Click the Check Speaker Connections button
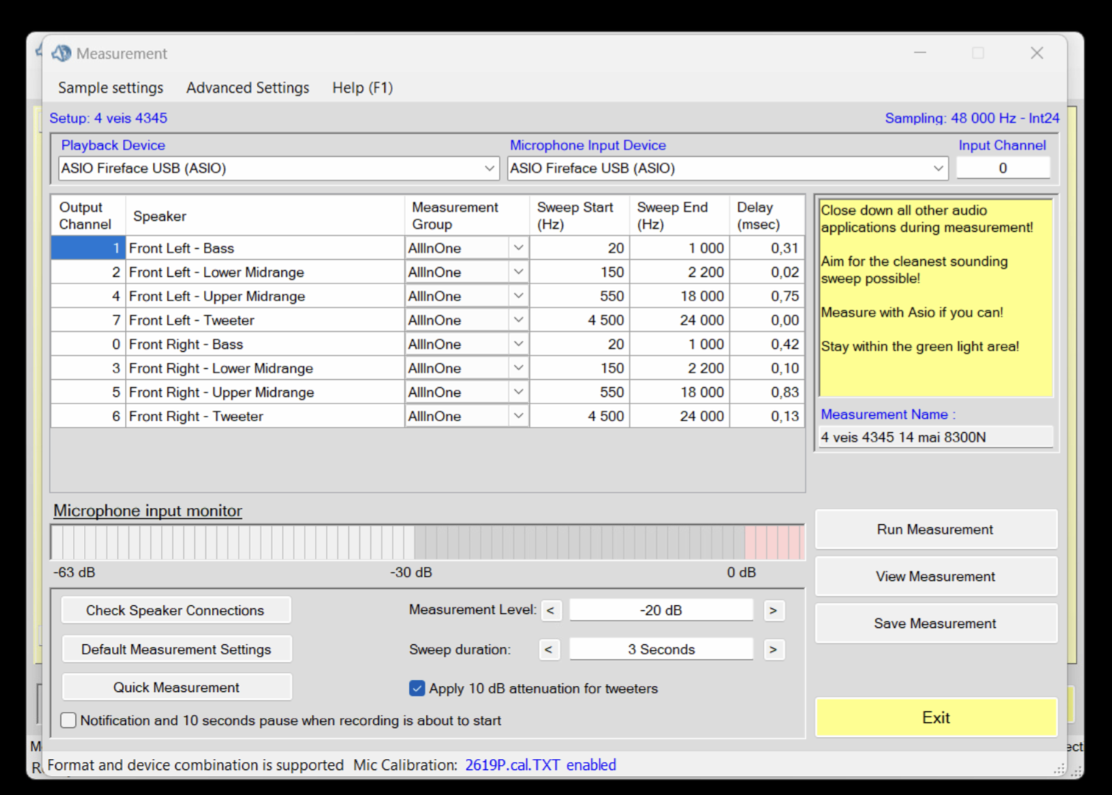The height and width of the screenshot is (795, 1112). [176, 610]
